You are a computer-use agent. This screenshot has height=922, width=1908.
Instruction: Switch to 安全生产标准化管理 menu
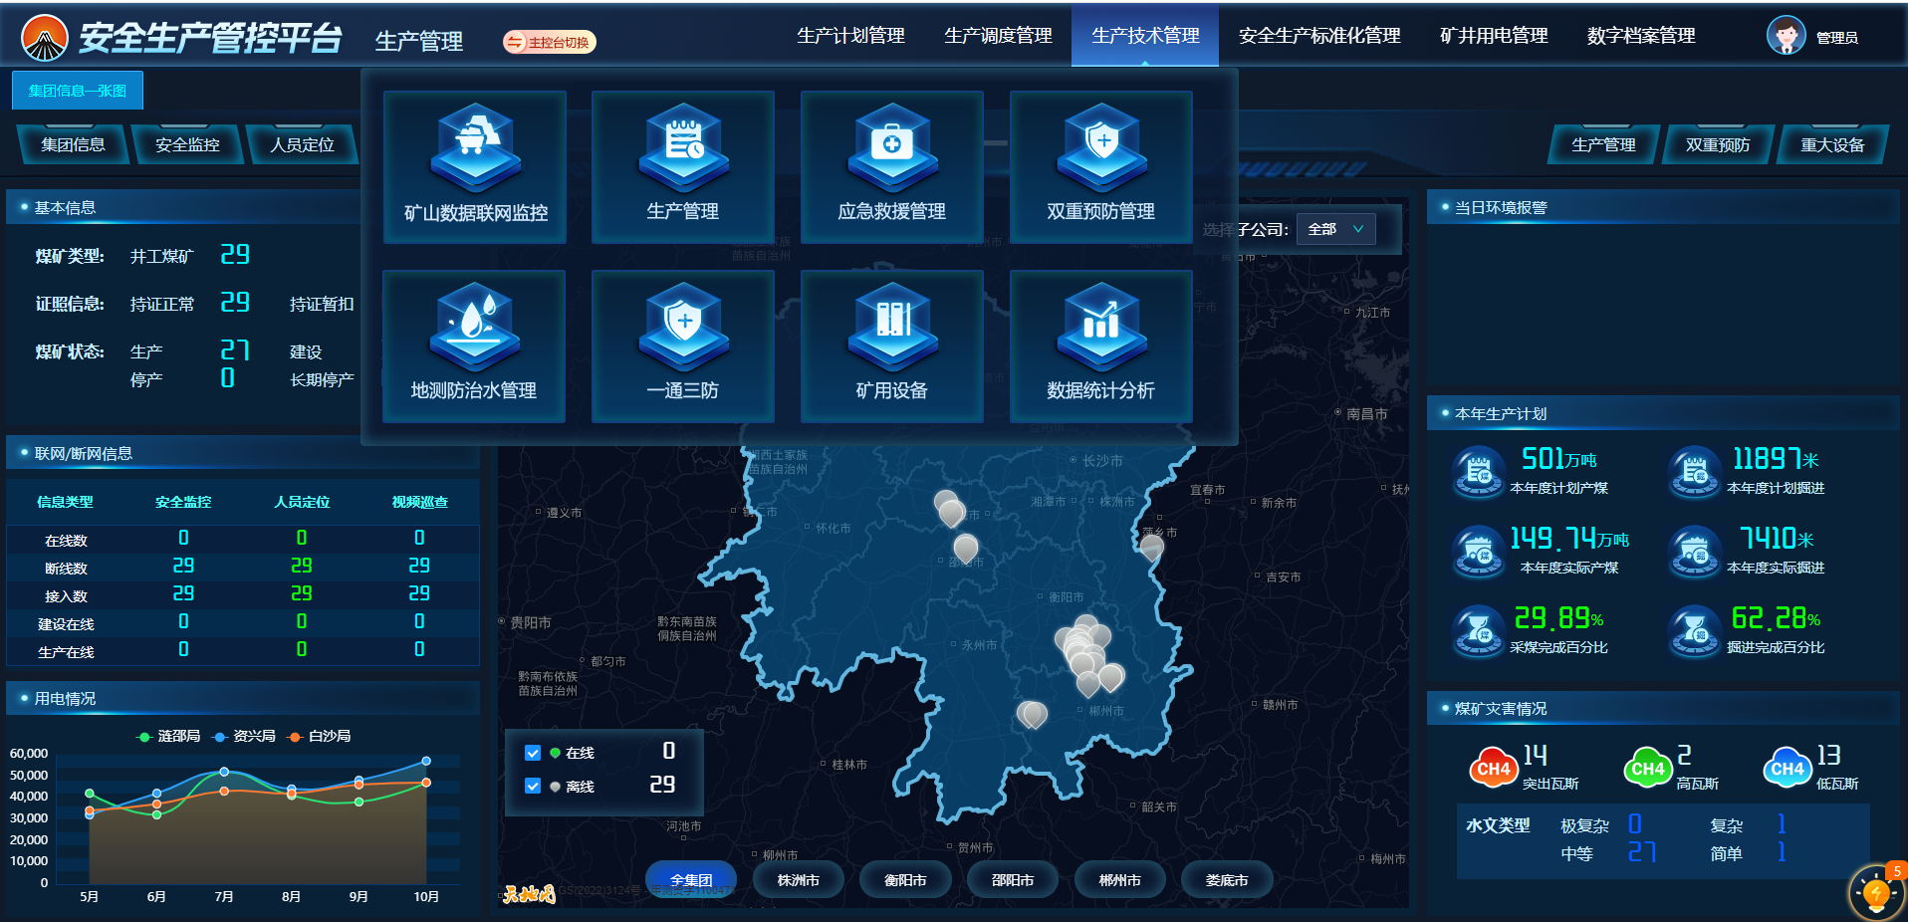1319,36
